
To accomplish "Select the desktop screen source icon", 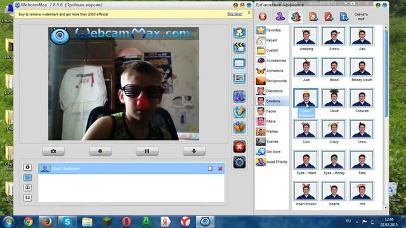I will tap(239, 63).
